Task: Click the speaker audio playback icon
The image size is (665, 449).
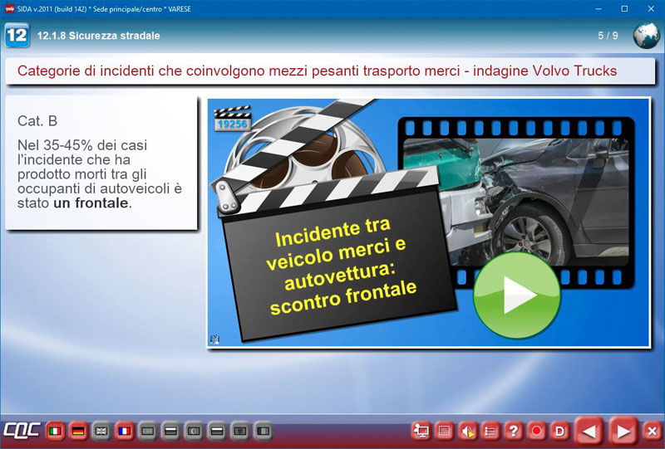Action: coord(468,431)
